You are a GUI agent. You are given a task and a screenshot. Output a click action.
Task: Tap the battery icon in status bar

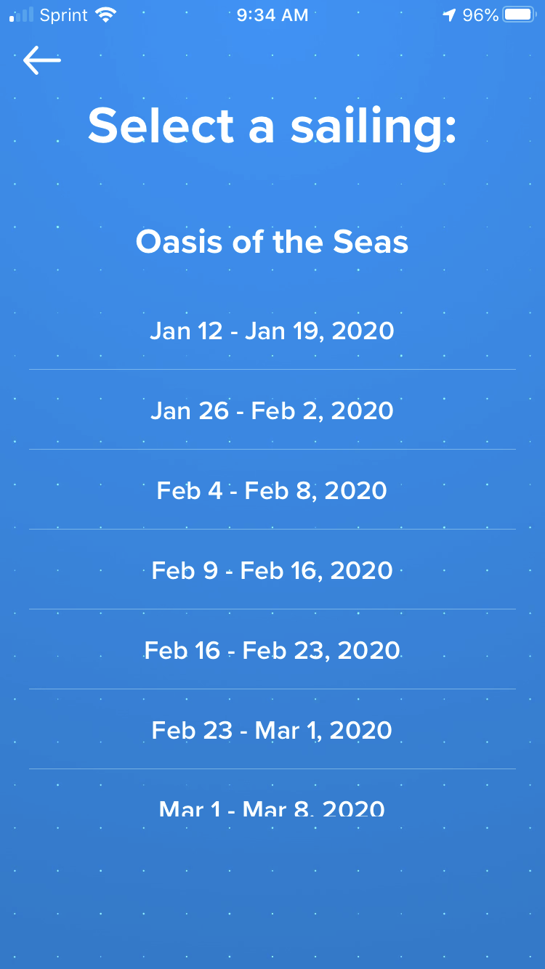(x=520, y=15)
